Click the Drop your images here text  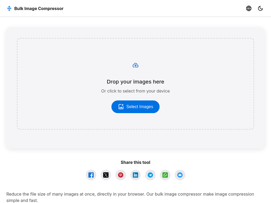coord(135,82)
